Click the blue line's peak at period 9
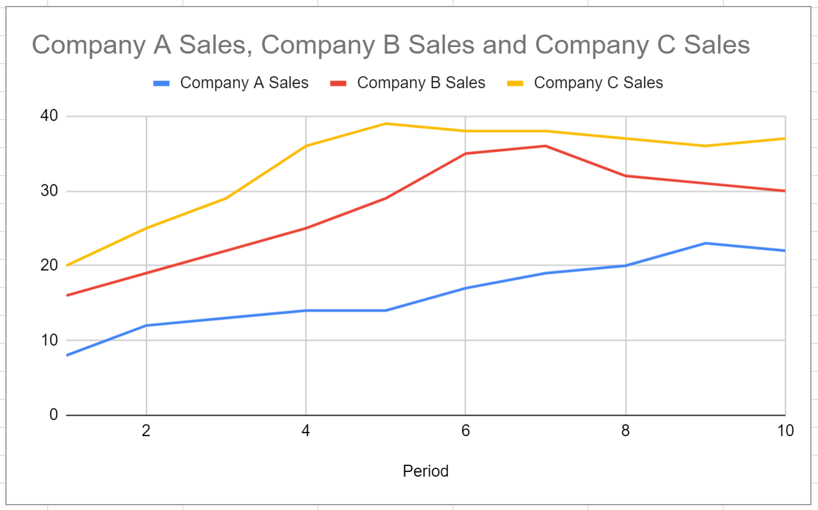Image resolution: width=818 pixels, height=510 pixels. coord(705,243)
